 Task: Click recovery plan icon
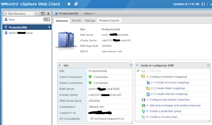(x=143, y=117)
